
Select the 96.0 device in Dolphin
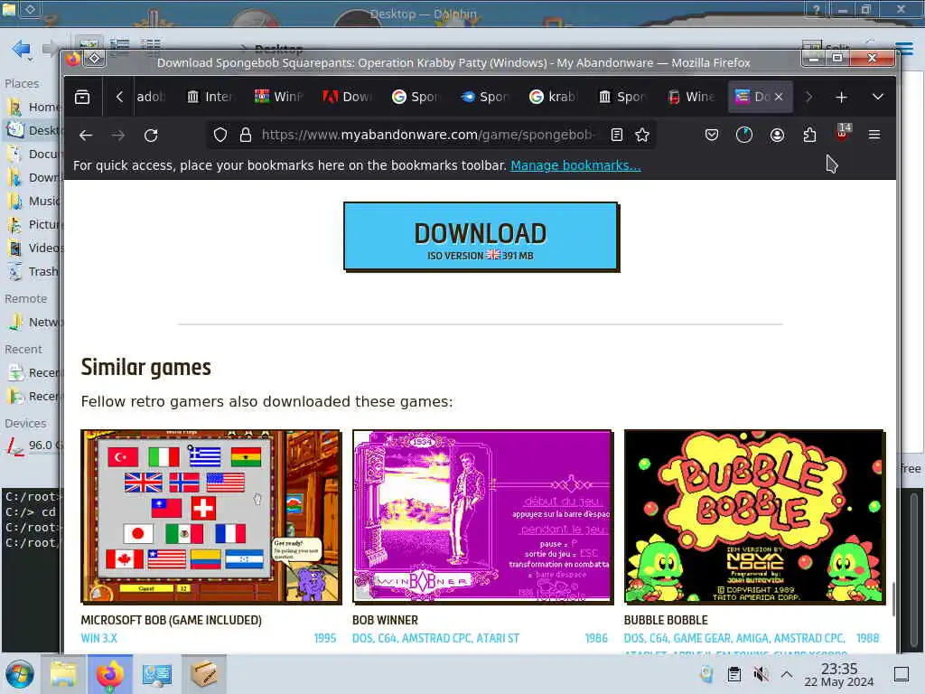pos(33,445)
